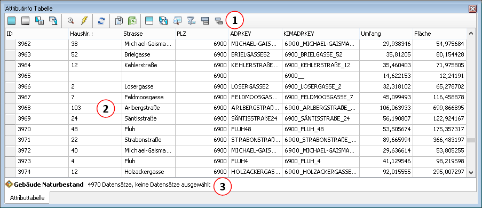Image resolution: width=482 pixels, height=208 pixels.
Task: Click the last small linked-boxes toolbar icon
Action: click(219, 21)
